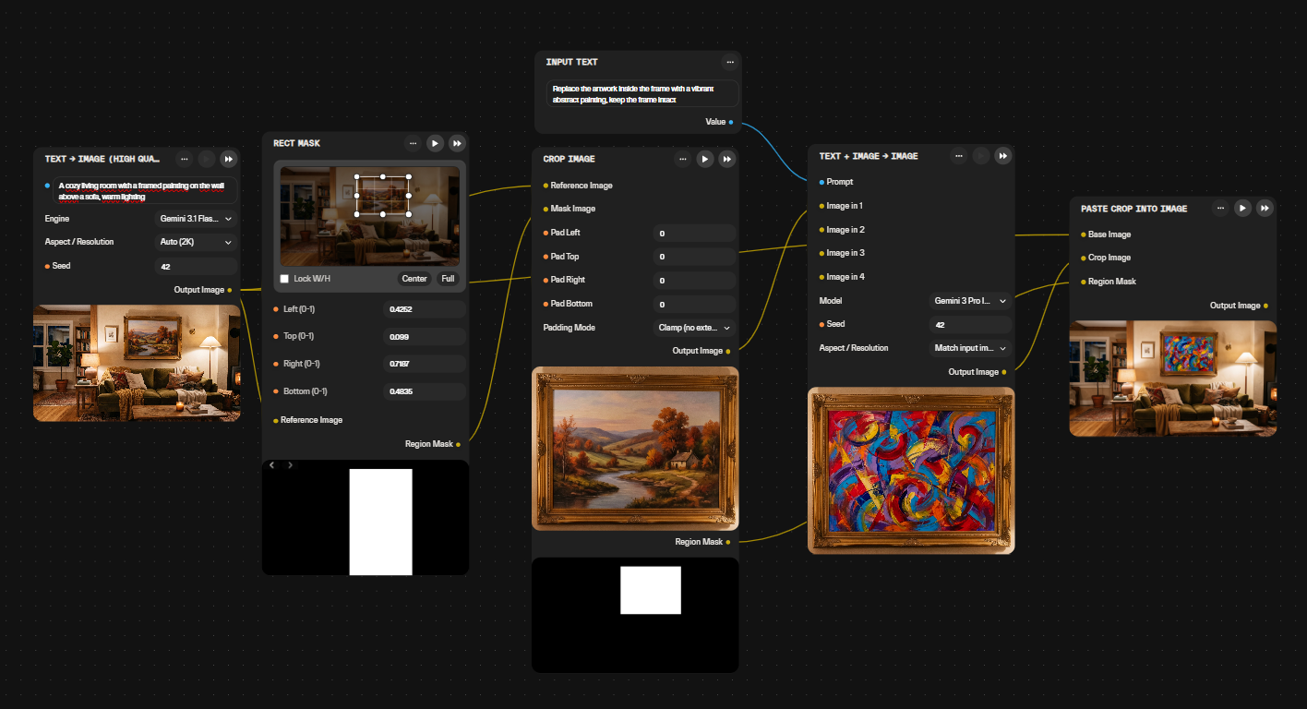Image resolution: width=1307 pixels, height=709 pixels.
Task: Open the Engine dropdown Gemini 3.1 Flash
Action: click(x=196, y=219)
